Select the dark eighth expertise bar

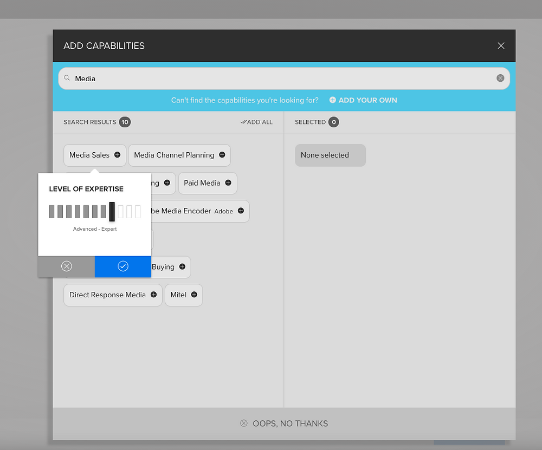(112, 212)
